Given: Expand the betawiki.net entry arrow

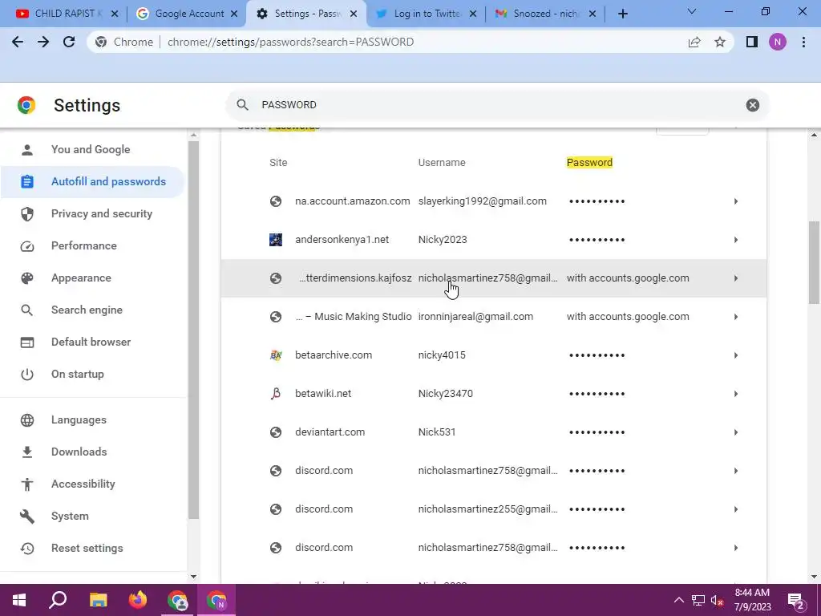Looking at the screenshot, I should click(736, 394).
